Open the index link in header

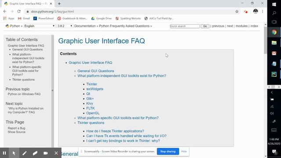pos(254,26)
